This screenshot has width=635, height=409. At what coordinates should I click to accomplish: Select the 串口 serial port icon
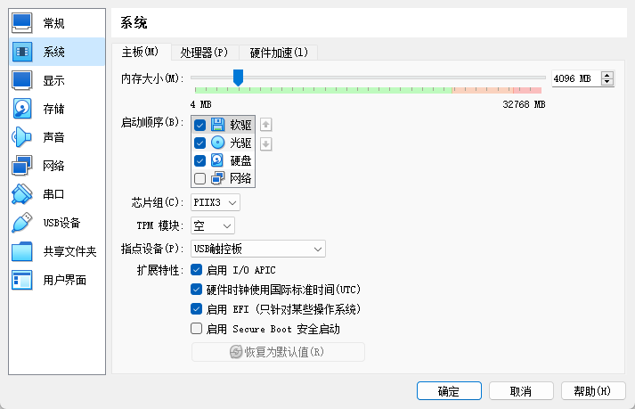(x=22, y=194)
